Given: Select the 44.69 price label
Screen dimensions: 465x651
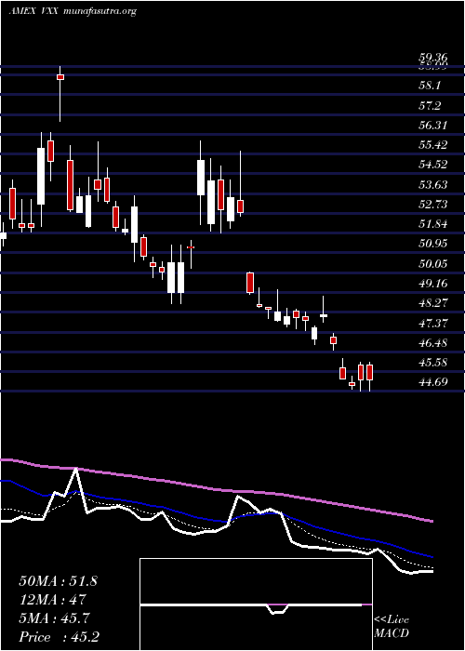Looking at the screenshot, I should (433, 382).
